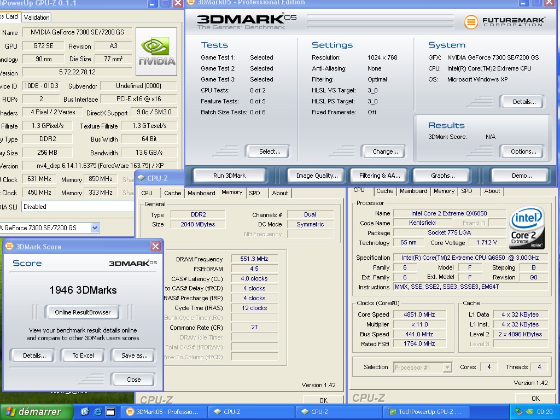The width and height of the screenshot is (560, 420).
Task: Click Save as in Score window
Action: (x=135, y=355)
